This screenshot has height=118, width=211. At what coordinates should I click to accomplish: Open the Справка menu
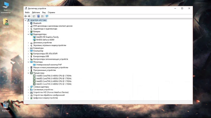(x=51, y=12)
